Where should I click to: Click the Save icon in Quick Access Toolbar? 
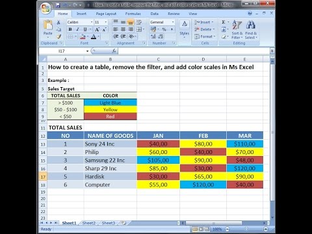pos(58,5)
